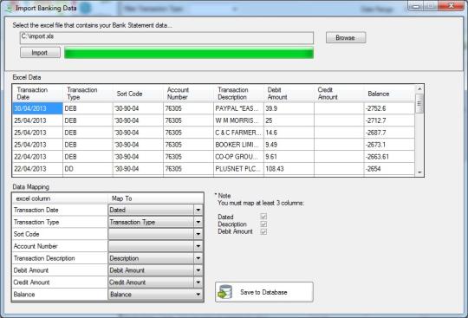Select the PAYPAL *EAS... description cell
This screenshot has width=468, height=318.
[x=238, y=108]
